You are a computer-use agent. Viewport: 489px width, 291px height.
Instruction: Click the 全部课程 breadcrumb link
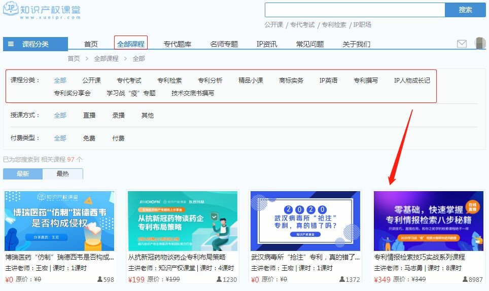(x=106, y=59)
